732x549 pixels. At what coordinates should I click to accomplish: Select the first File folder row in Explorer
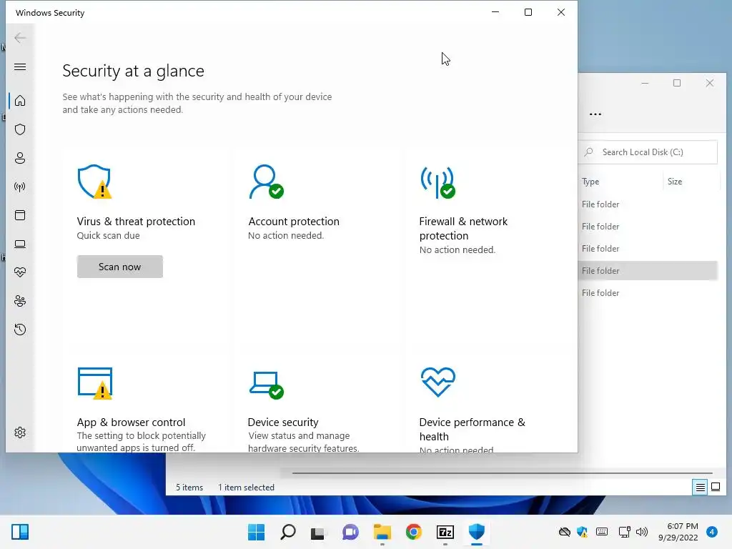click(x=648, y=204)
